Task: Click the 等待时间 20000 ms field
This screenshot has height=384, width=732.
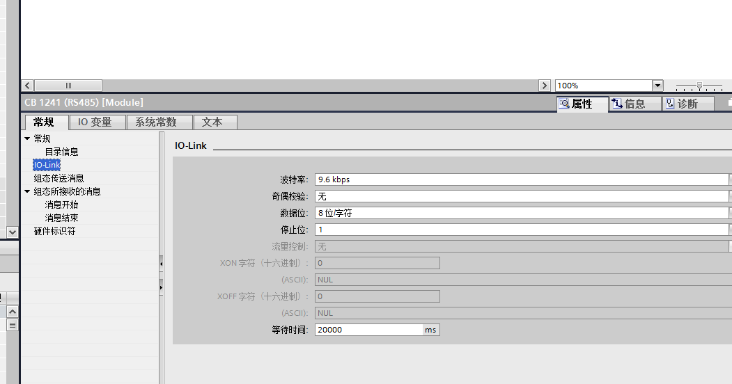Action: click(368, 330)
